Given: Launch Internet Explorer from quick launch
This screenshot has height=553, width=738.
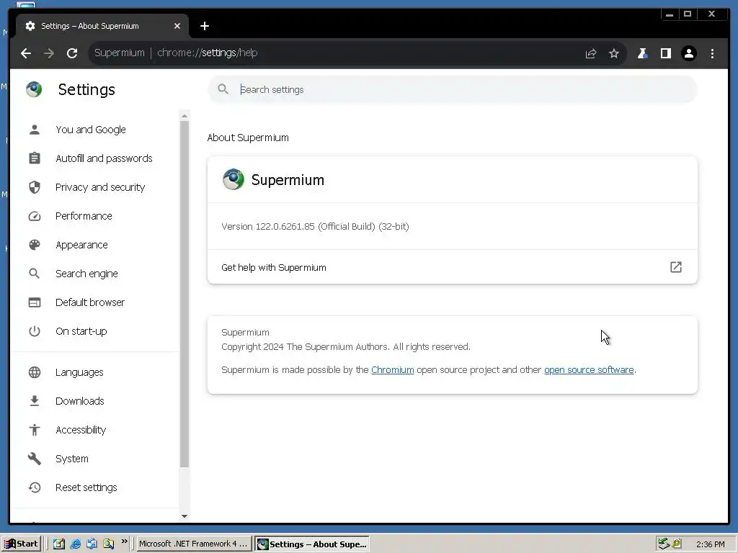Looking at the screenshot, I should coord(75,544).
